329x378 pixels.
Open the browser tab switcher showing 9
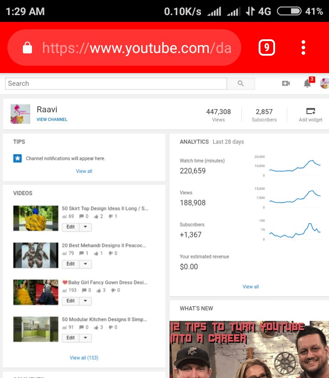coord(267,47)
